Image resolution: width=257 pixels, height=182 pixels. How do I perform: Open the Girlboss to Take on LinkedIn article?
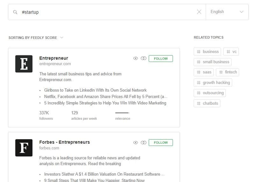[x=96, y=90]
